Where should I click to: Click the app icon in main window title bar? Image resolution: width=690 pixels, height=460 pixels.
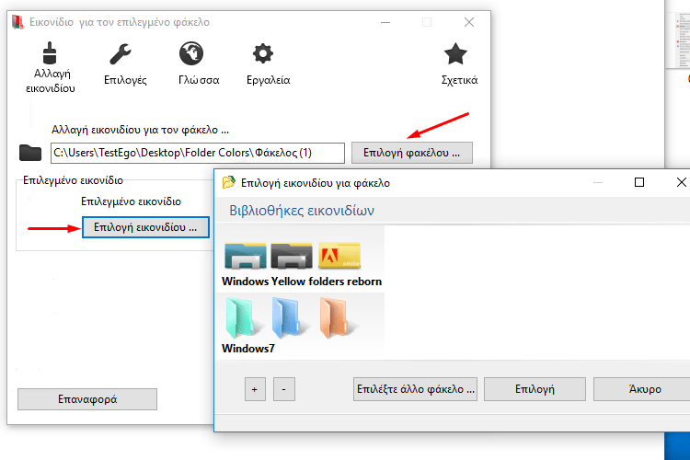[17, 22]
